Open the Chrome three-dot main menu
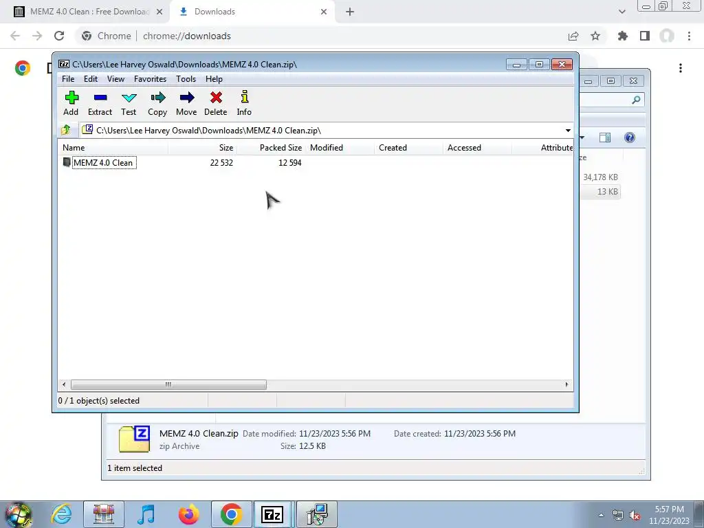Viewport: 704px width, 528px height. (x=689, y=36)
